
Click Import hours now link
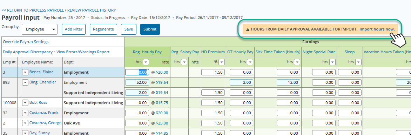click(x=377, y=29)
